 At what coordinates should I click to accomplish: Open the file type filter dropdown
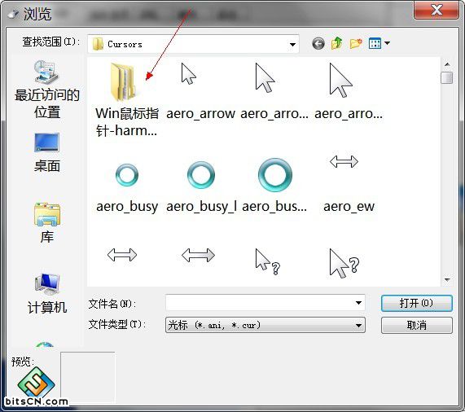coord(265,325)
